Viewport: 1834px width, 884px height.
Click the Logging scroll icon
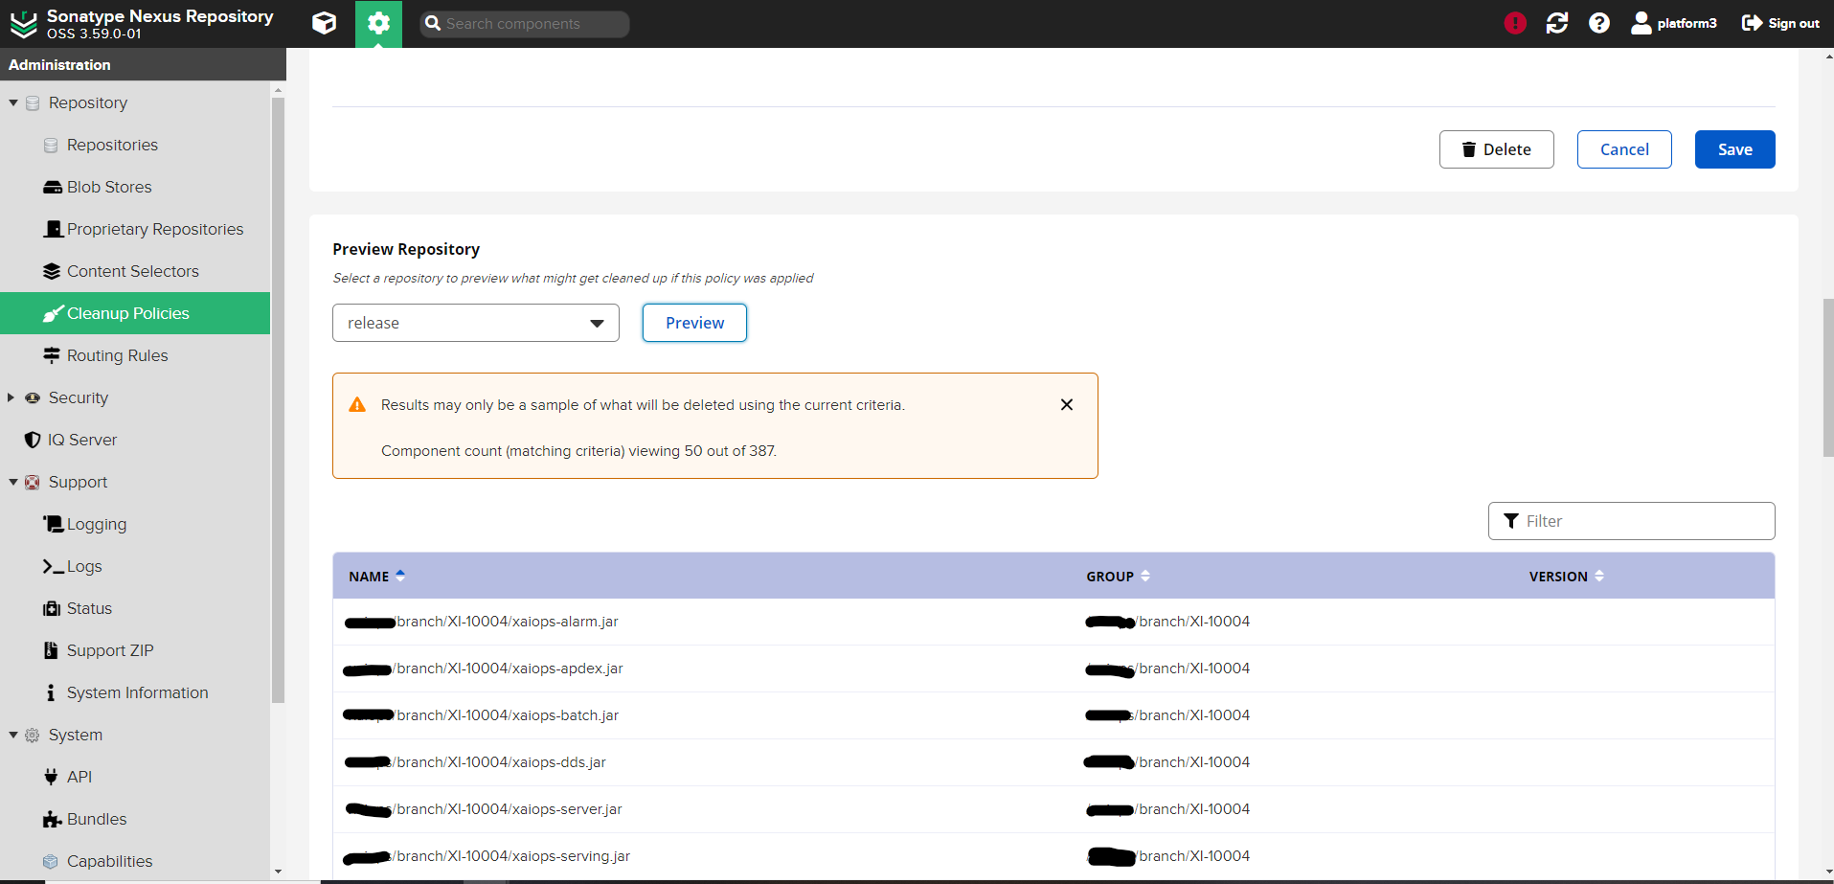coord(54,524)
